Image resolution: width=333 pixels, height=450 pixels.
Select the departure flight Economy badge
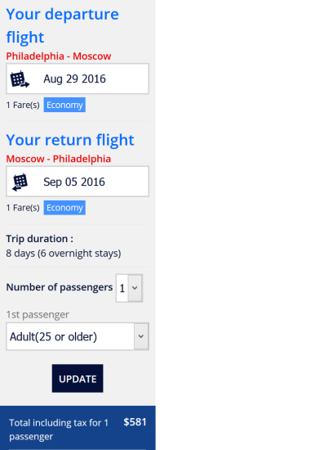coord(64,105)
